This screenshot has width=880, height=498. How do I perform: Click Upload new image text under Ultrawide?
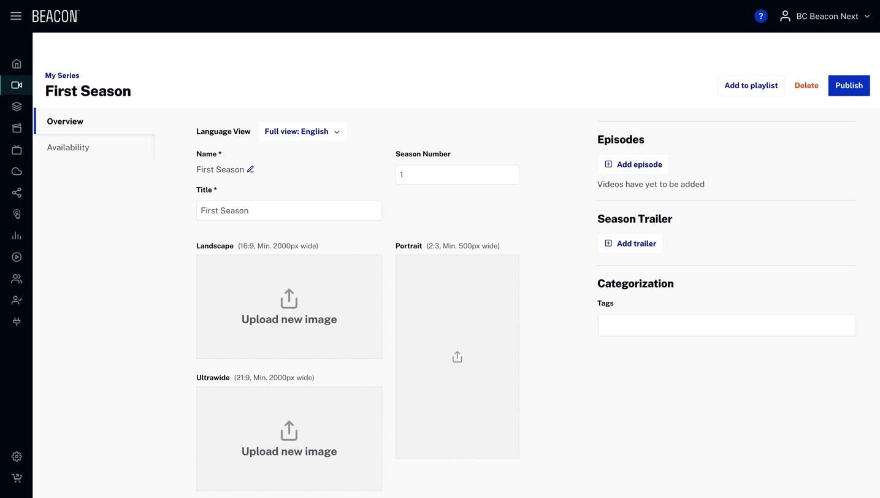point(289,451)
